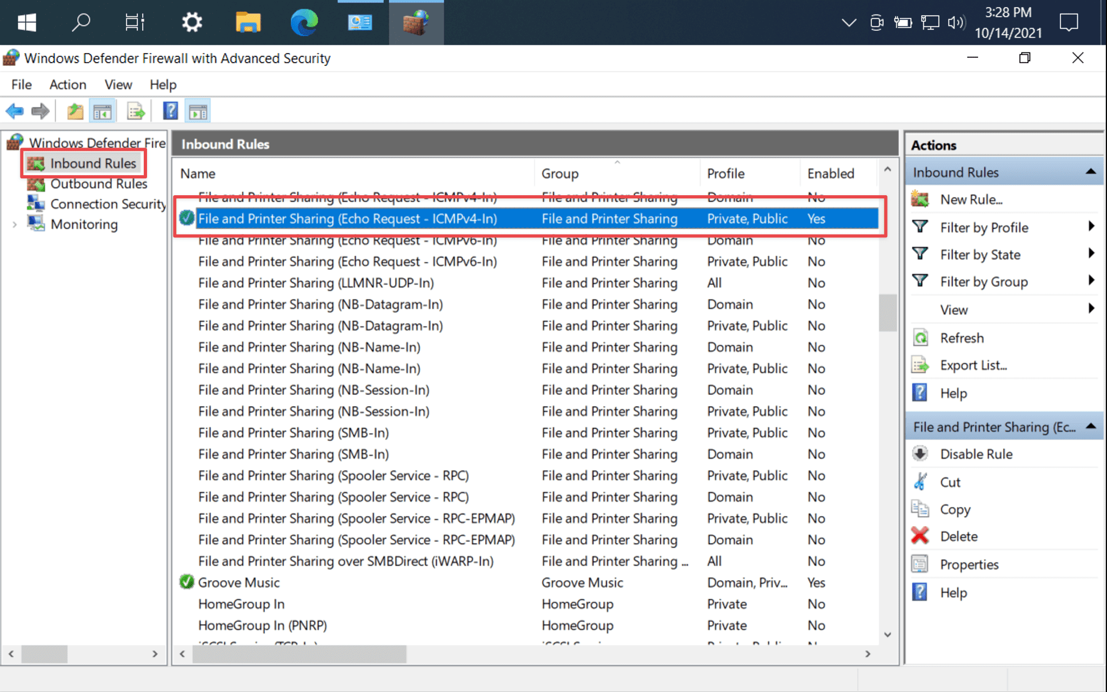This screenshot has height=692, width=1107.
Task: Click New Rule... action
Action: [971, 199]
